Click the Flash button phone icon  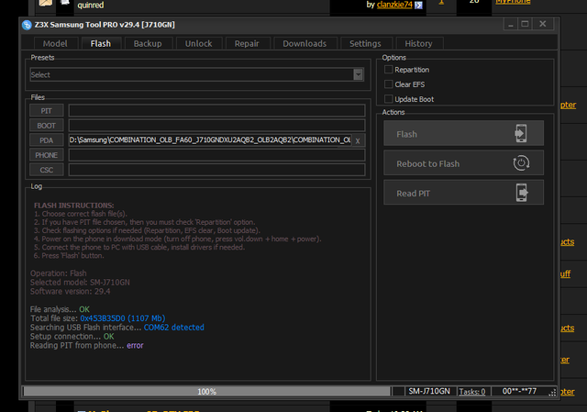521,133
